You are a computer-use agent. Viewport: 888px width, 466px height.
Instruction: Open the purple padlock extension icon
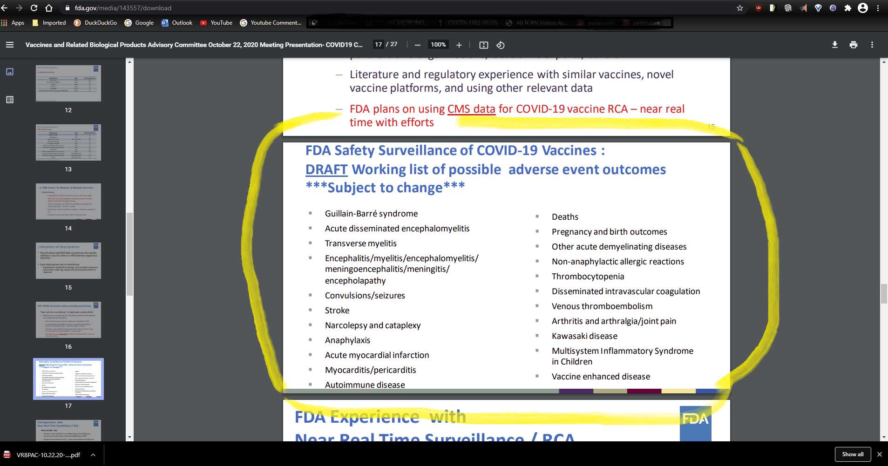tap(833, 8)
